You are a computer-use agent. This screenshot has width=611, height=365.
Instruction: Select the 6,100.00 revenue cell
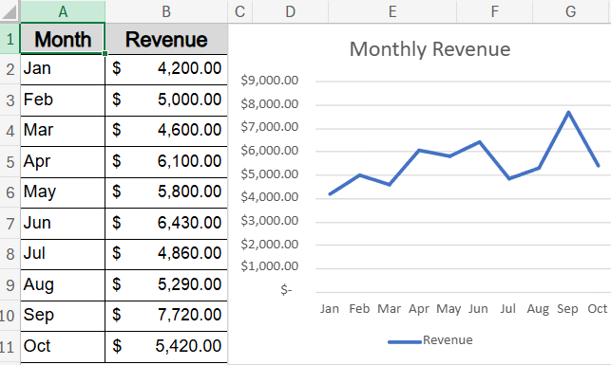[166, 162]
